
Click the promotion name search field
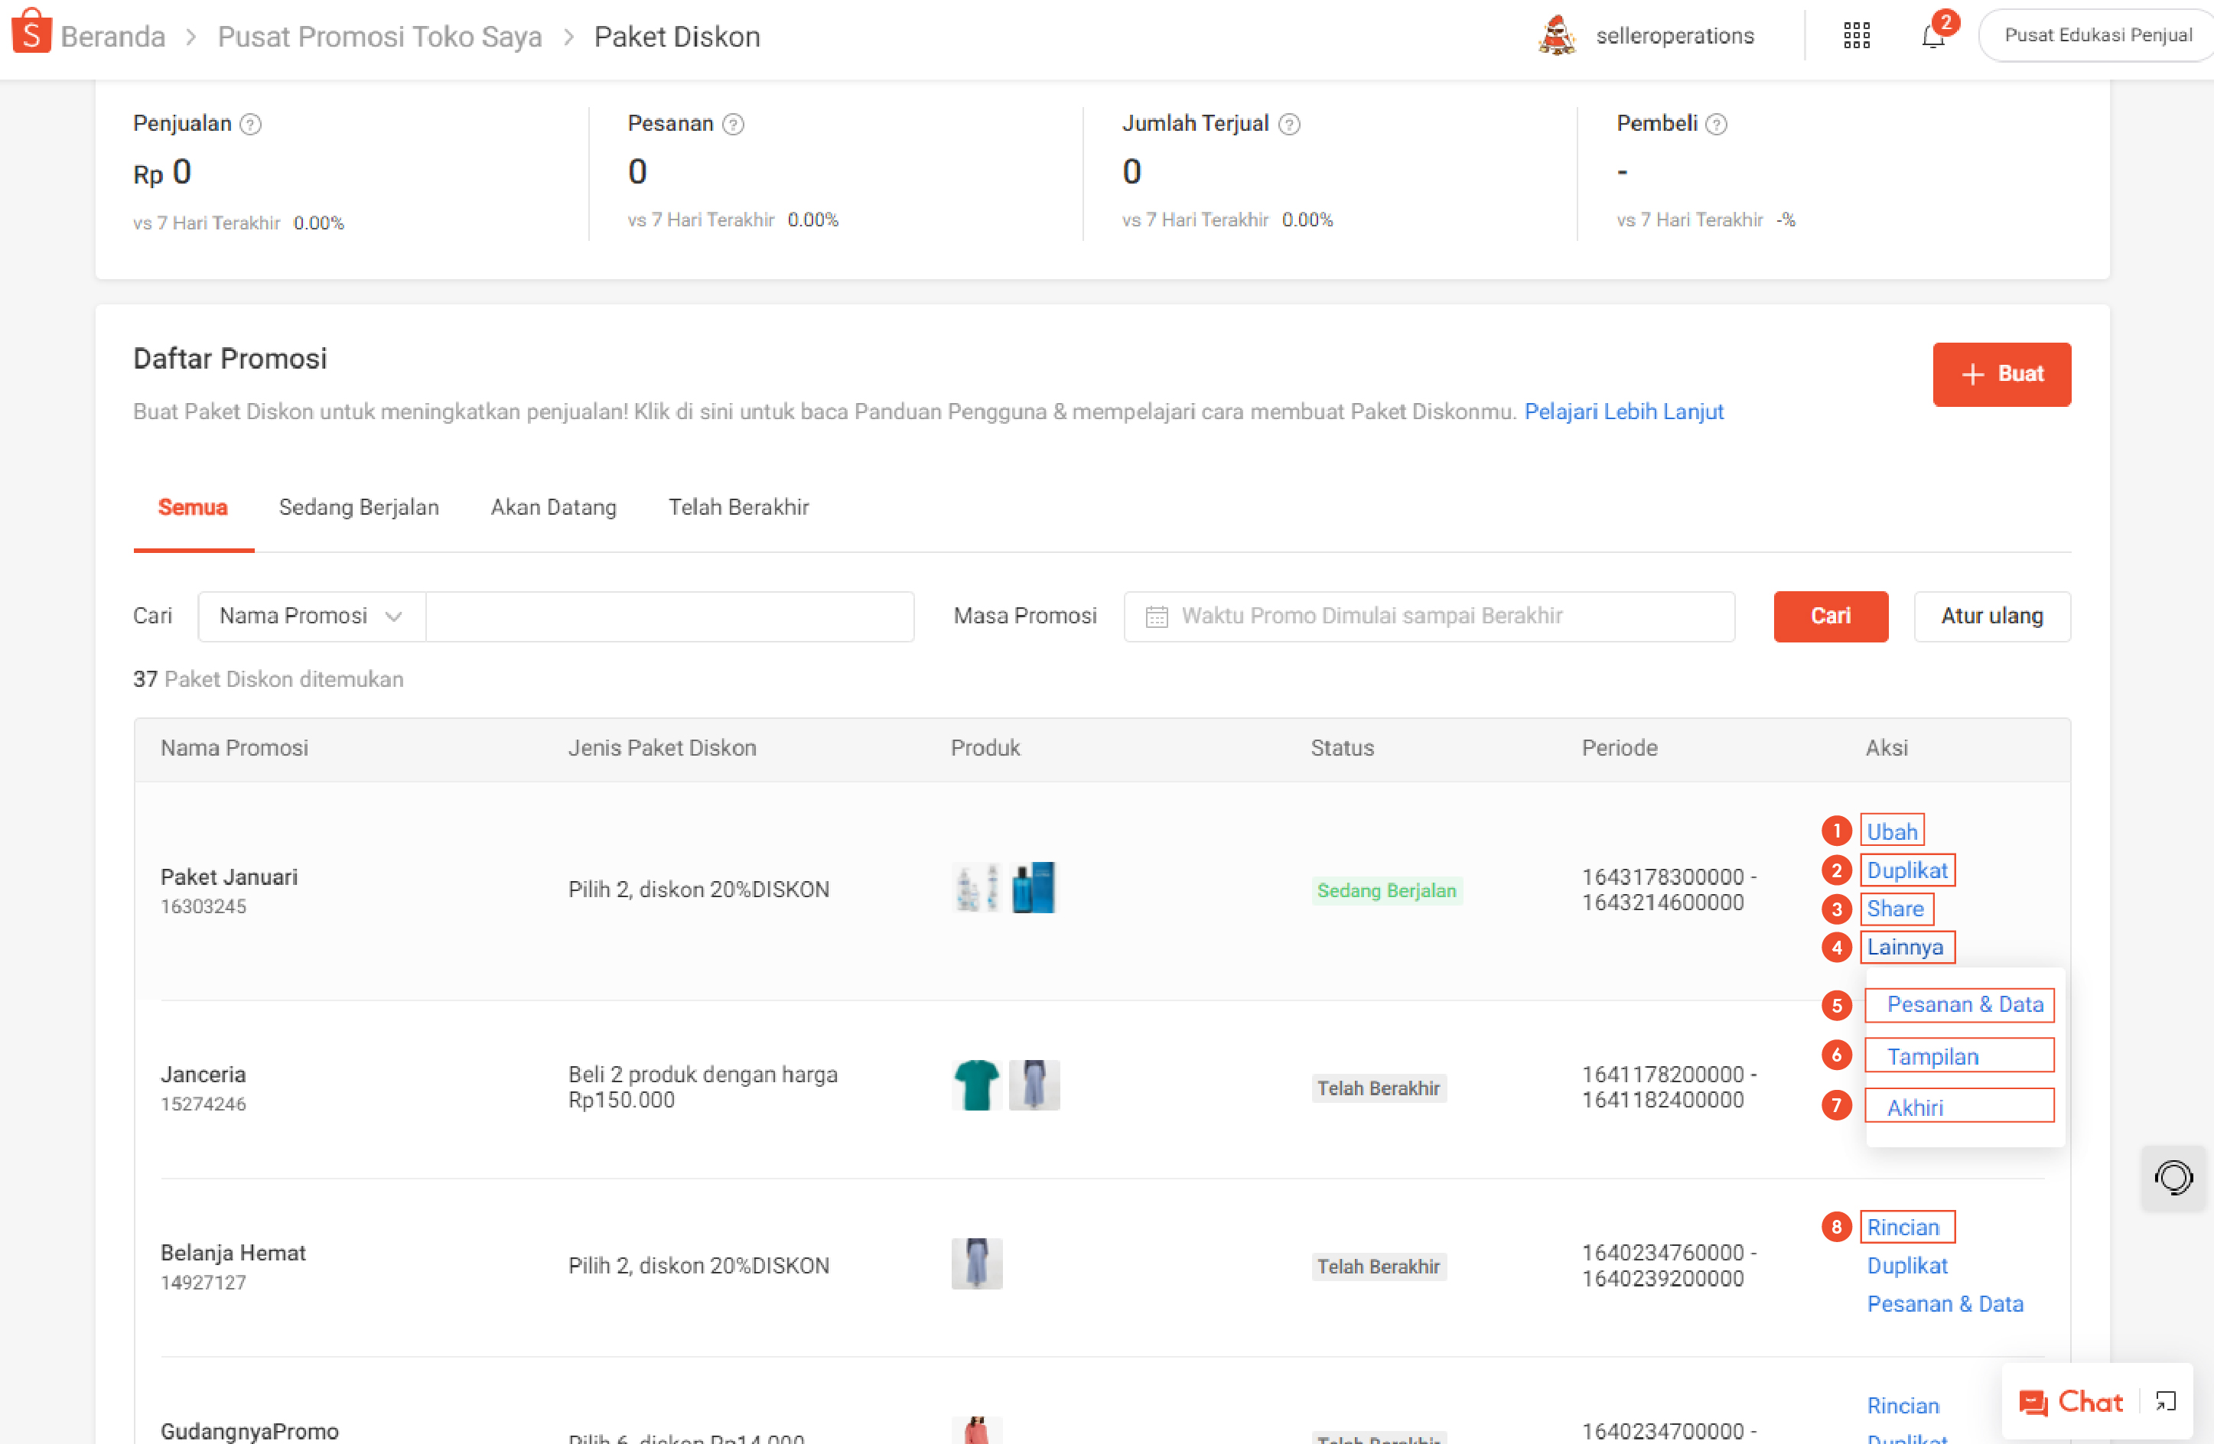pyautogui.click(x=669, y=616)
